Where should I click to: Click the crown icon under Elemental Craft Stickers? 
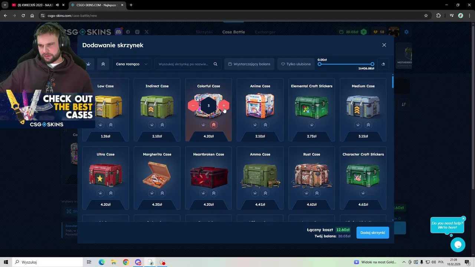click(312, 125)
